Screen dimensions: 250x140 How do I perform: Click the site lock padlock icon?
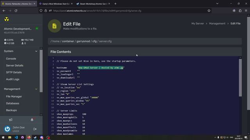pyautogui.click(x=46, y=10)
